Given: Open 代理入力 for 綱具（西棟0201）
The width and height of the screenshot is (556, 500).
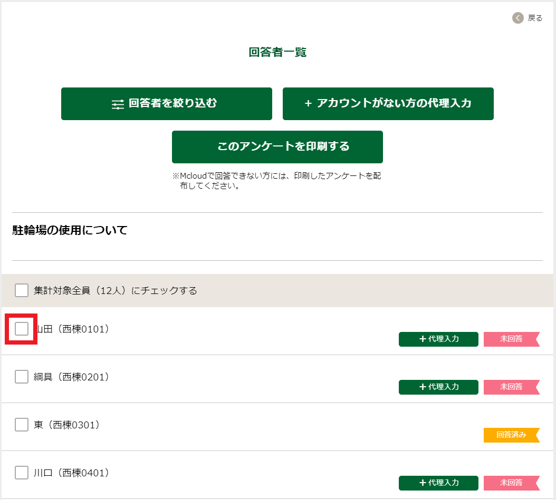Looking at the screenshot, I should [x=438, y=387].
